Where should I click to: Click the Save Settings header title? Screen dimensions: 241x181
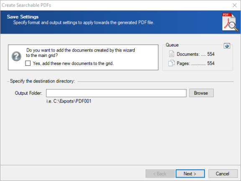tap(23, 17)
